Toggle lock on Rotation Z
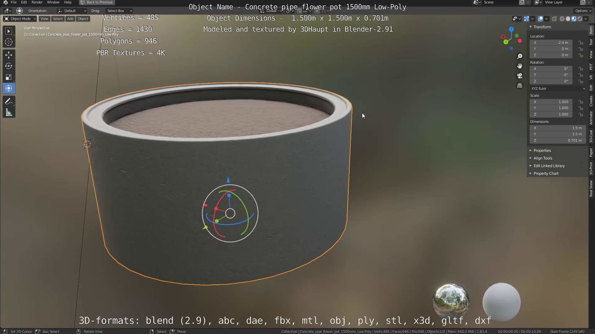This screenshot has width=595, height=334. click(581, 81)
